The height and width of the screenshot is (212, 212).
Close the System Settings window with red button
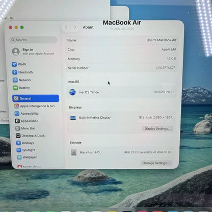tap(11, 28)
